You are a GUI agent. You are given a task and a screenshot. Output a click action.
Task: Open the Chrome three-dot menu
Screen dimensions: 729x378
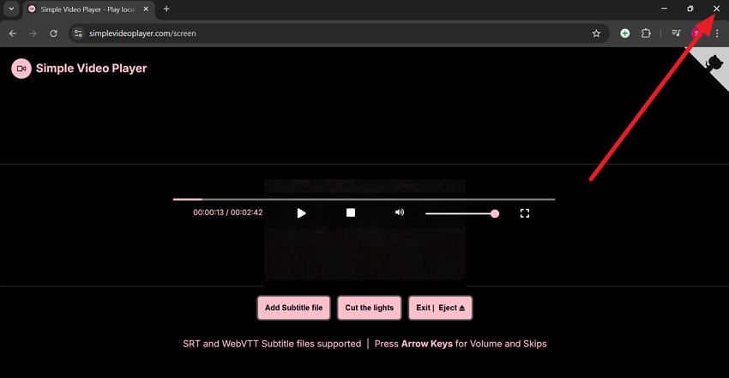point(717,33)
